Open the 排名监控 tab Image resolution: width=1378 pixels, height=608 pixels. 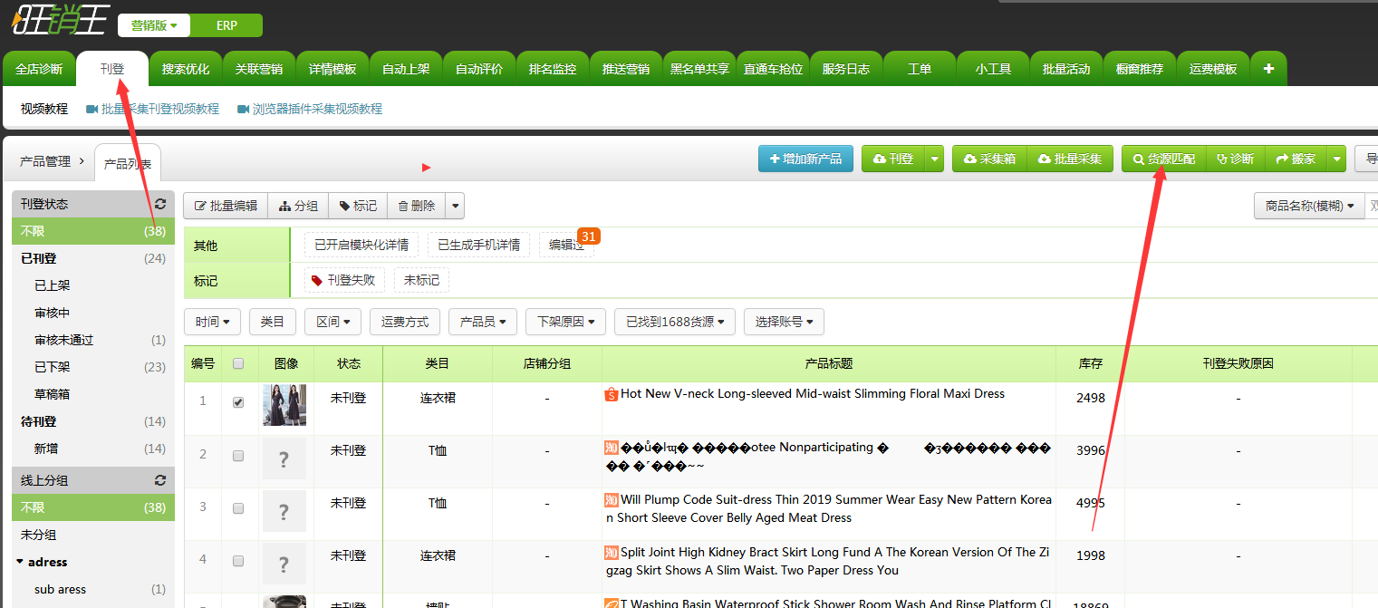(553, 69)
